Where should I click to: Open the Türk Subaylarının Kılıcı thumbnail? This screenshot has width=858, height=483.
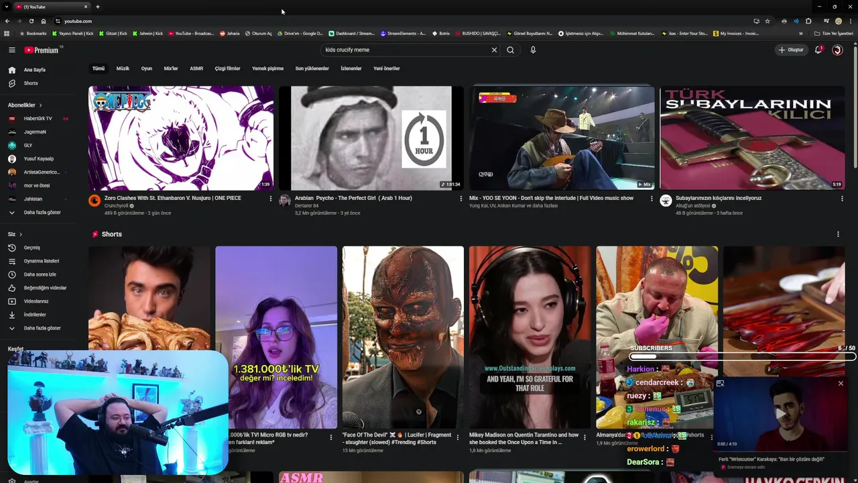[752, 138]
